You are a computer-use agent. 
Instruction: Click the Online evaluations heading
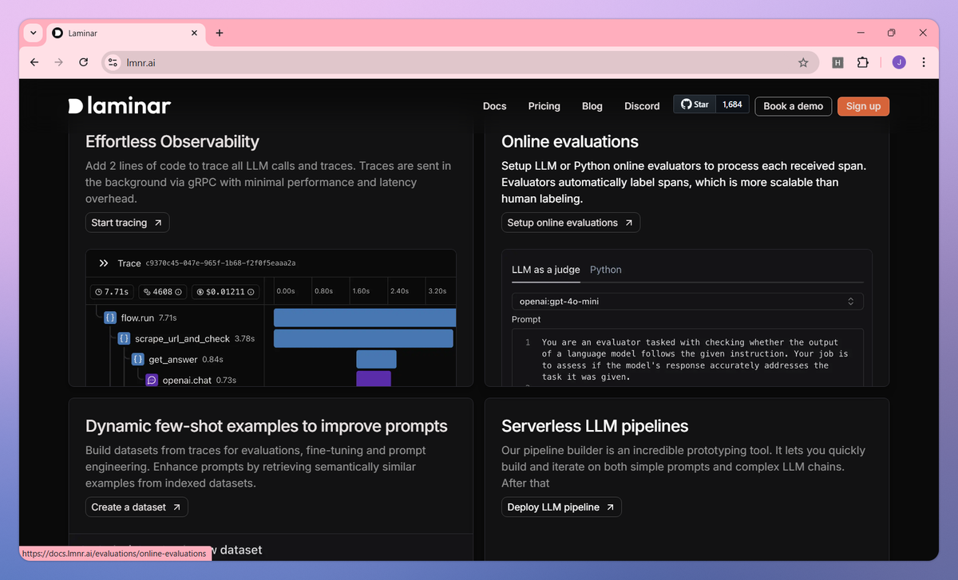coord(570,142)
